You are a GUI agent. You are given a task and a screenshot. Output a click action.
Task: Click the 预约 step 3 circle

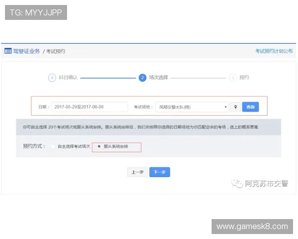[x=233, y=78]
